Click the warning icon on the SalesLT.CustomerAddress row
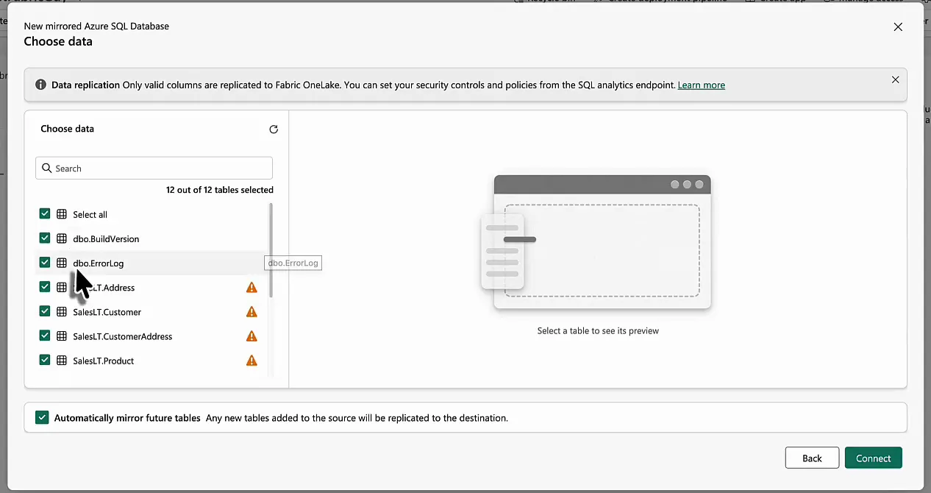The height and width of the screenshot is (493, 931). click(x=252, y=336)
